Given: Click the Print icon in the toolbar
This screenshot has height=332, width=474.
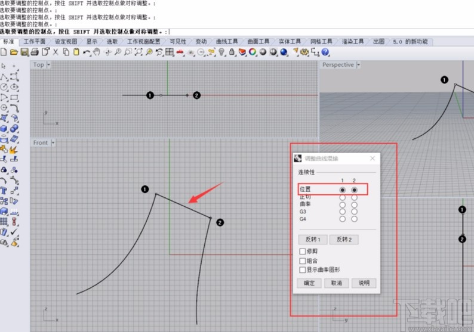Looking at the screenshot, I should [x=35, y=52].
